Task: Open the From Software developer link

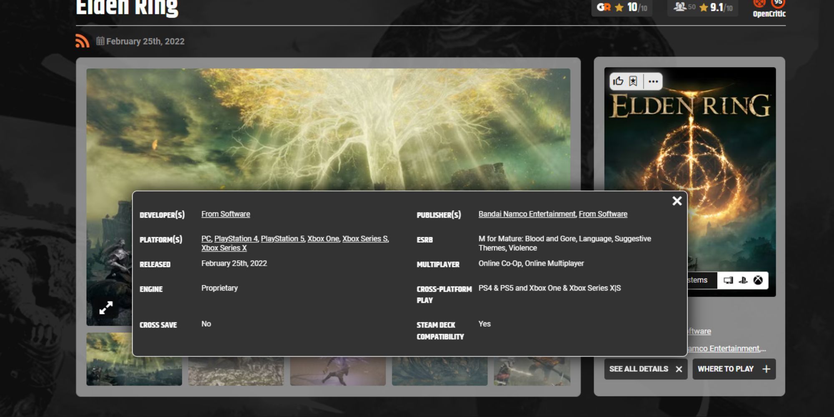Action: pyautogui.click(x=226, y=214)
